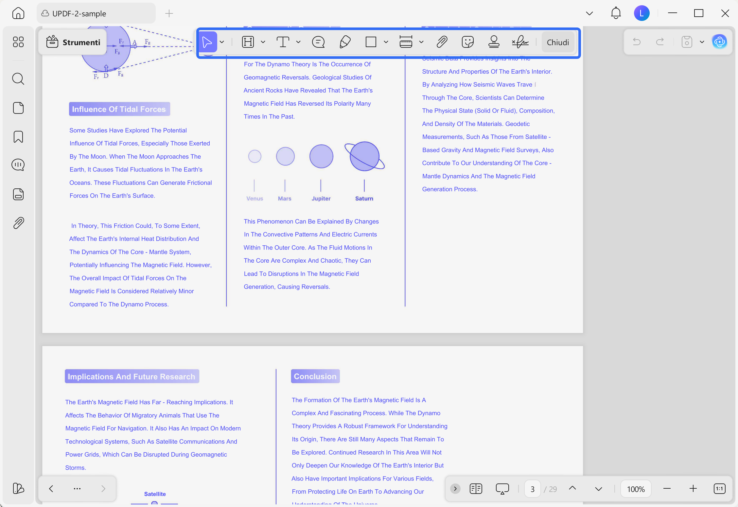The height and width of the screenshot is (507, 738).
Task: Zoom in with the plus button
Action: [693, 489]
